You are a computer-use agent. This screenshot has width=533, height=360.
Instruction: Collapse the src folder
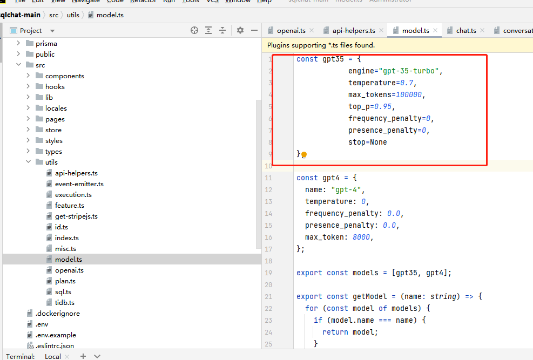18,65
